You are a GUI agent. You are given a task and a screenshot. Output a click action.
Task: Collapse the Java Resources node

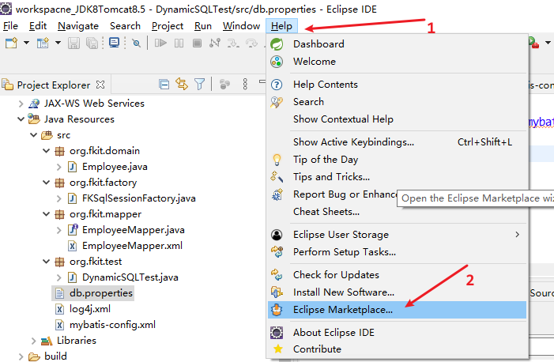[x=21, y=119]
